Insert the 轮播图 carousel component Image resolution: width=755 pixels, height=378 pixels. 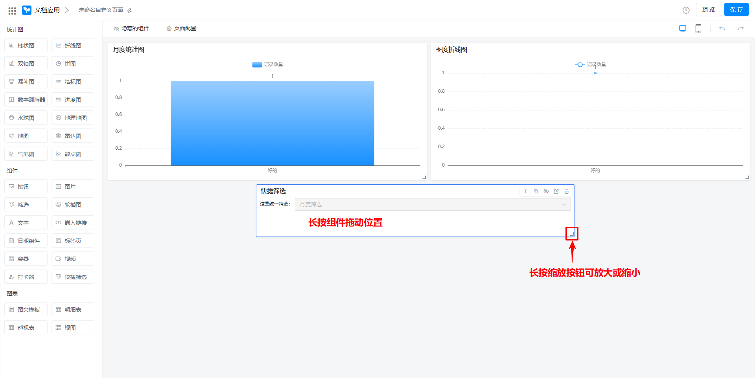click(72, 204)
